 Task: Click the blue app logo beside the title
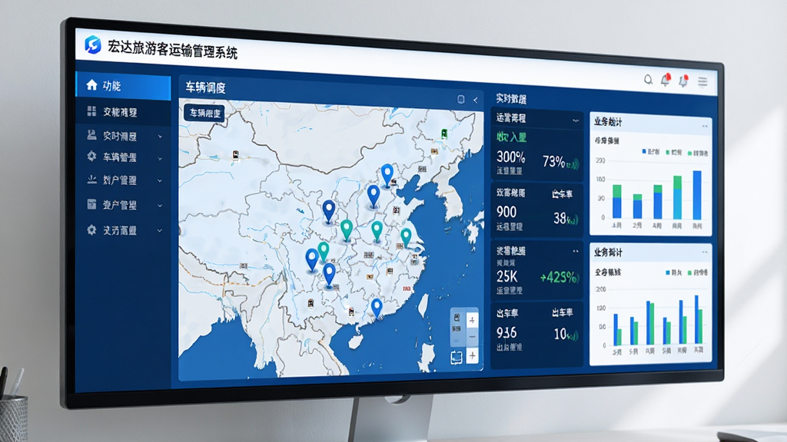[x=93, y=45]
